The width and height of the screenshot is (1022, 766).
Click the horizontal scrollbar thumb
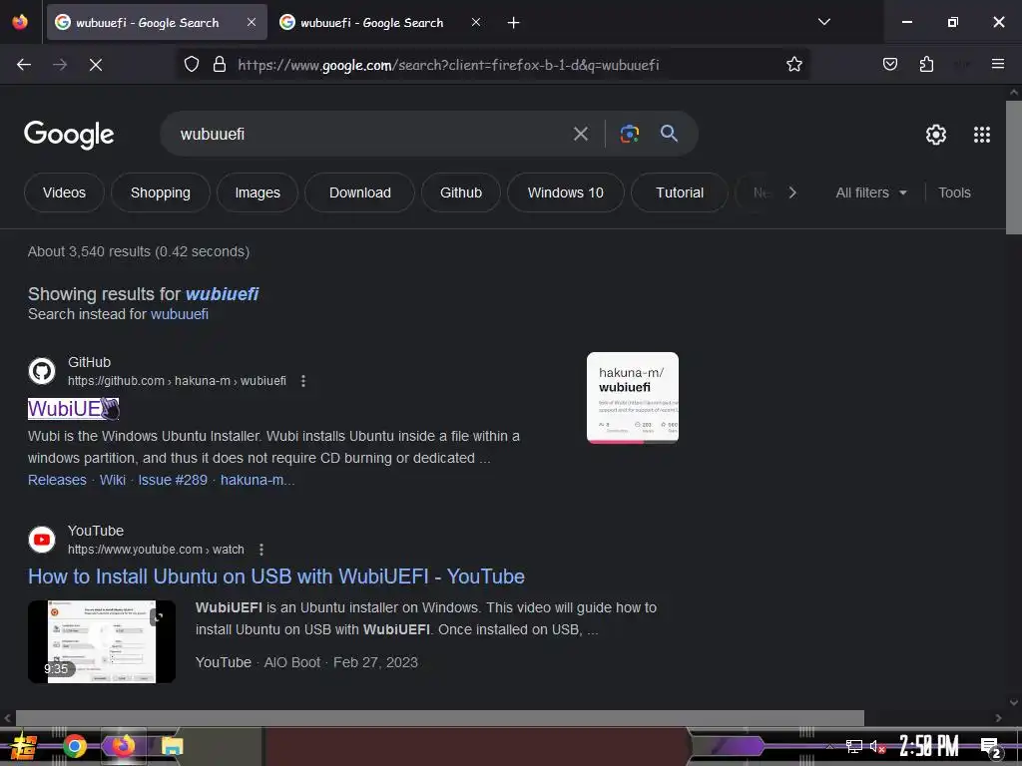tap(440, 718)
